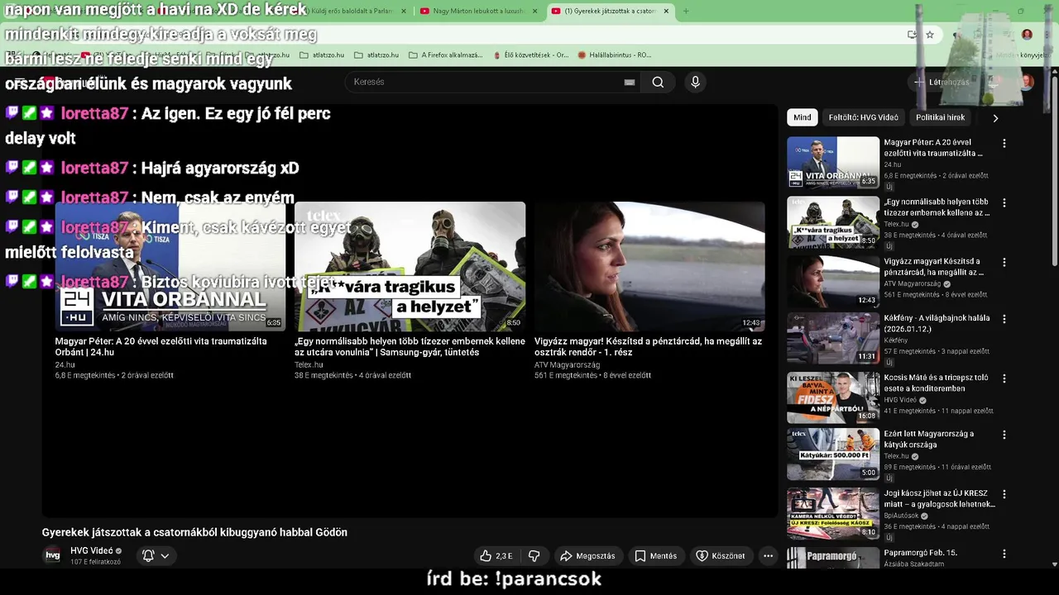Screen dimensions: 1059x595
Task: Open the browser profile avatar icon
Action: (1027, 35)
